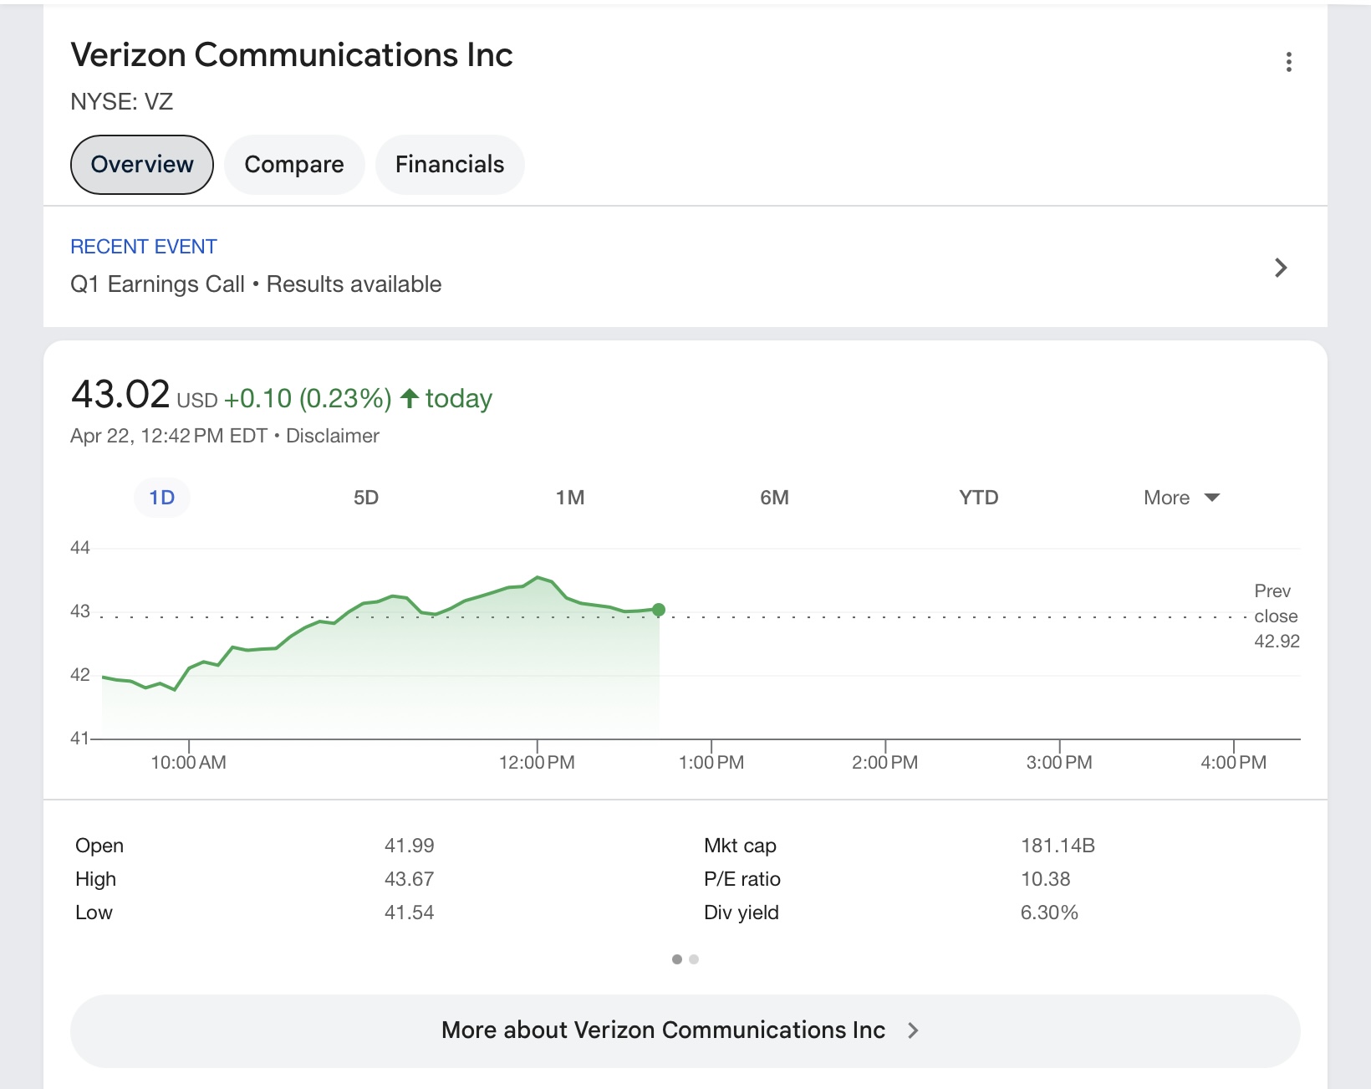Open Q1 Earnings Call results row
Image resolution: width=1371 pixels, height=1089 pixels.
click(685, 267)
